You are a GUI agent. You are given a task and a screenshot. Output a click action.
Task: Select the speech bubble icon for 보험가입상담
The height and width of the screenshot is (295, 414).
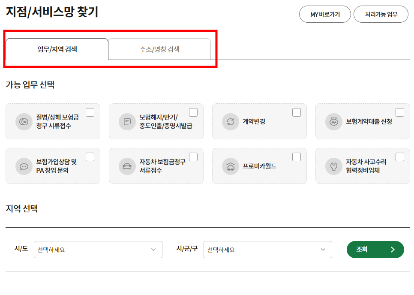pos(24,166)
